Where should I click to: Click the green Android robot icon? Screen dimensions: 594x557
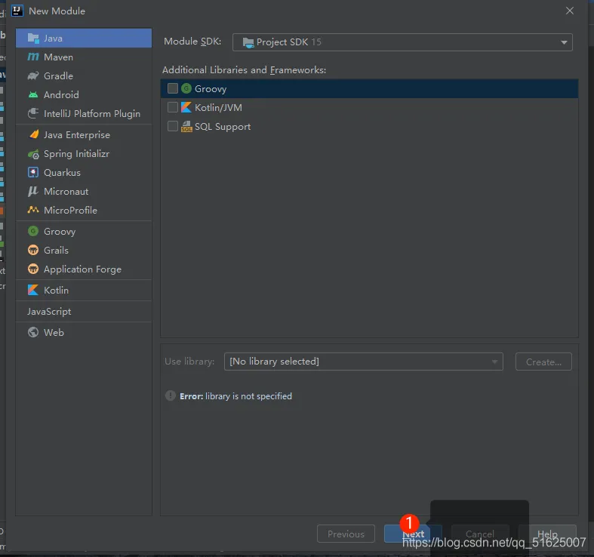(33, 95)
